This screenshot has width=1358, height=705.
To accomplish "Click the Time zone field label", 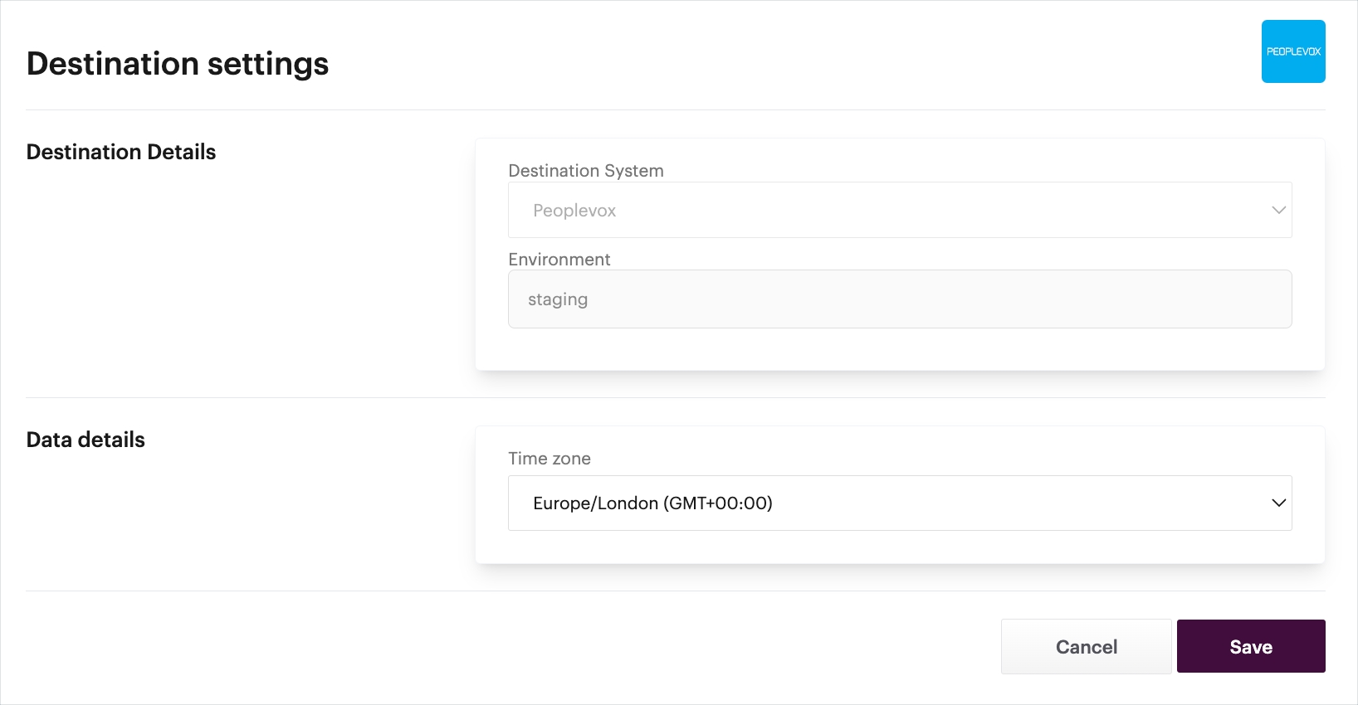I will (549, 459).
